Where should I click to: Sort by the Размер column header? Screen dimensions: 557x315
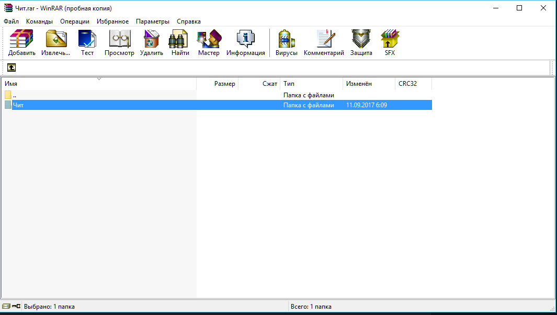point(218,84)
